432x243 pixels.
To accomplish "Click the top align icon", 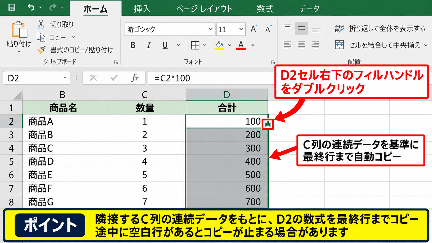I will click(287, 27).
